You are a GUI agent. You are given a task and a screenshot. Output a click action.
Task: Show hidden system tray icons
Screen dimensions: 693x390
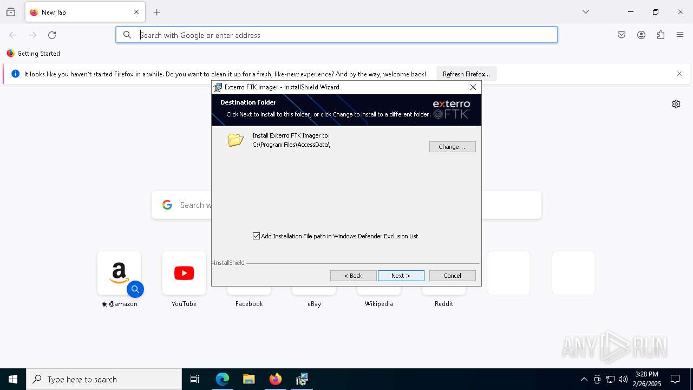[x=584, y=379]
